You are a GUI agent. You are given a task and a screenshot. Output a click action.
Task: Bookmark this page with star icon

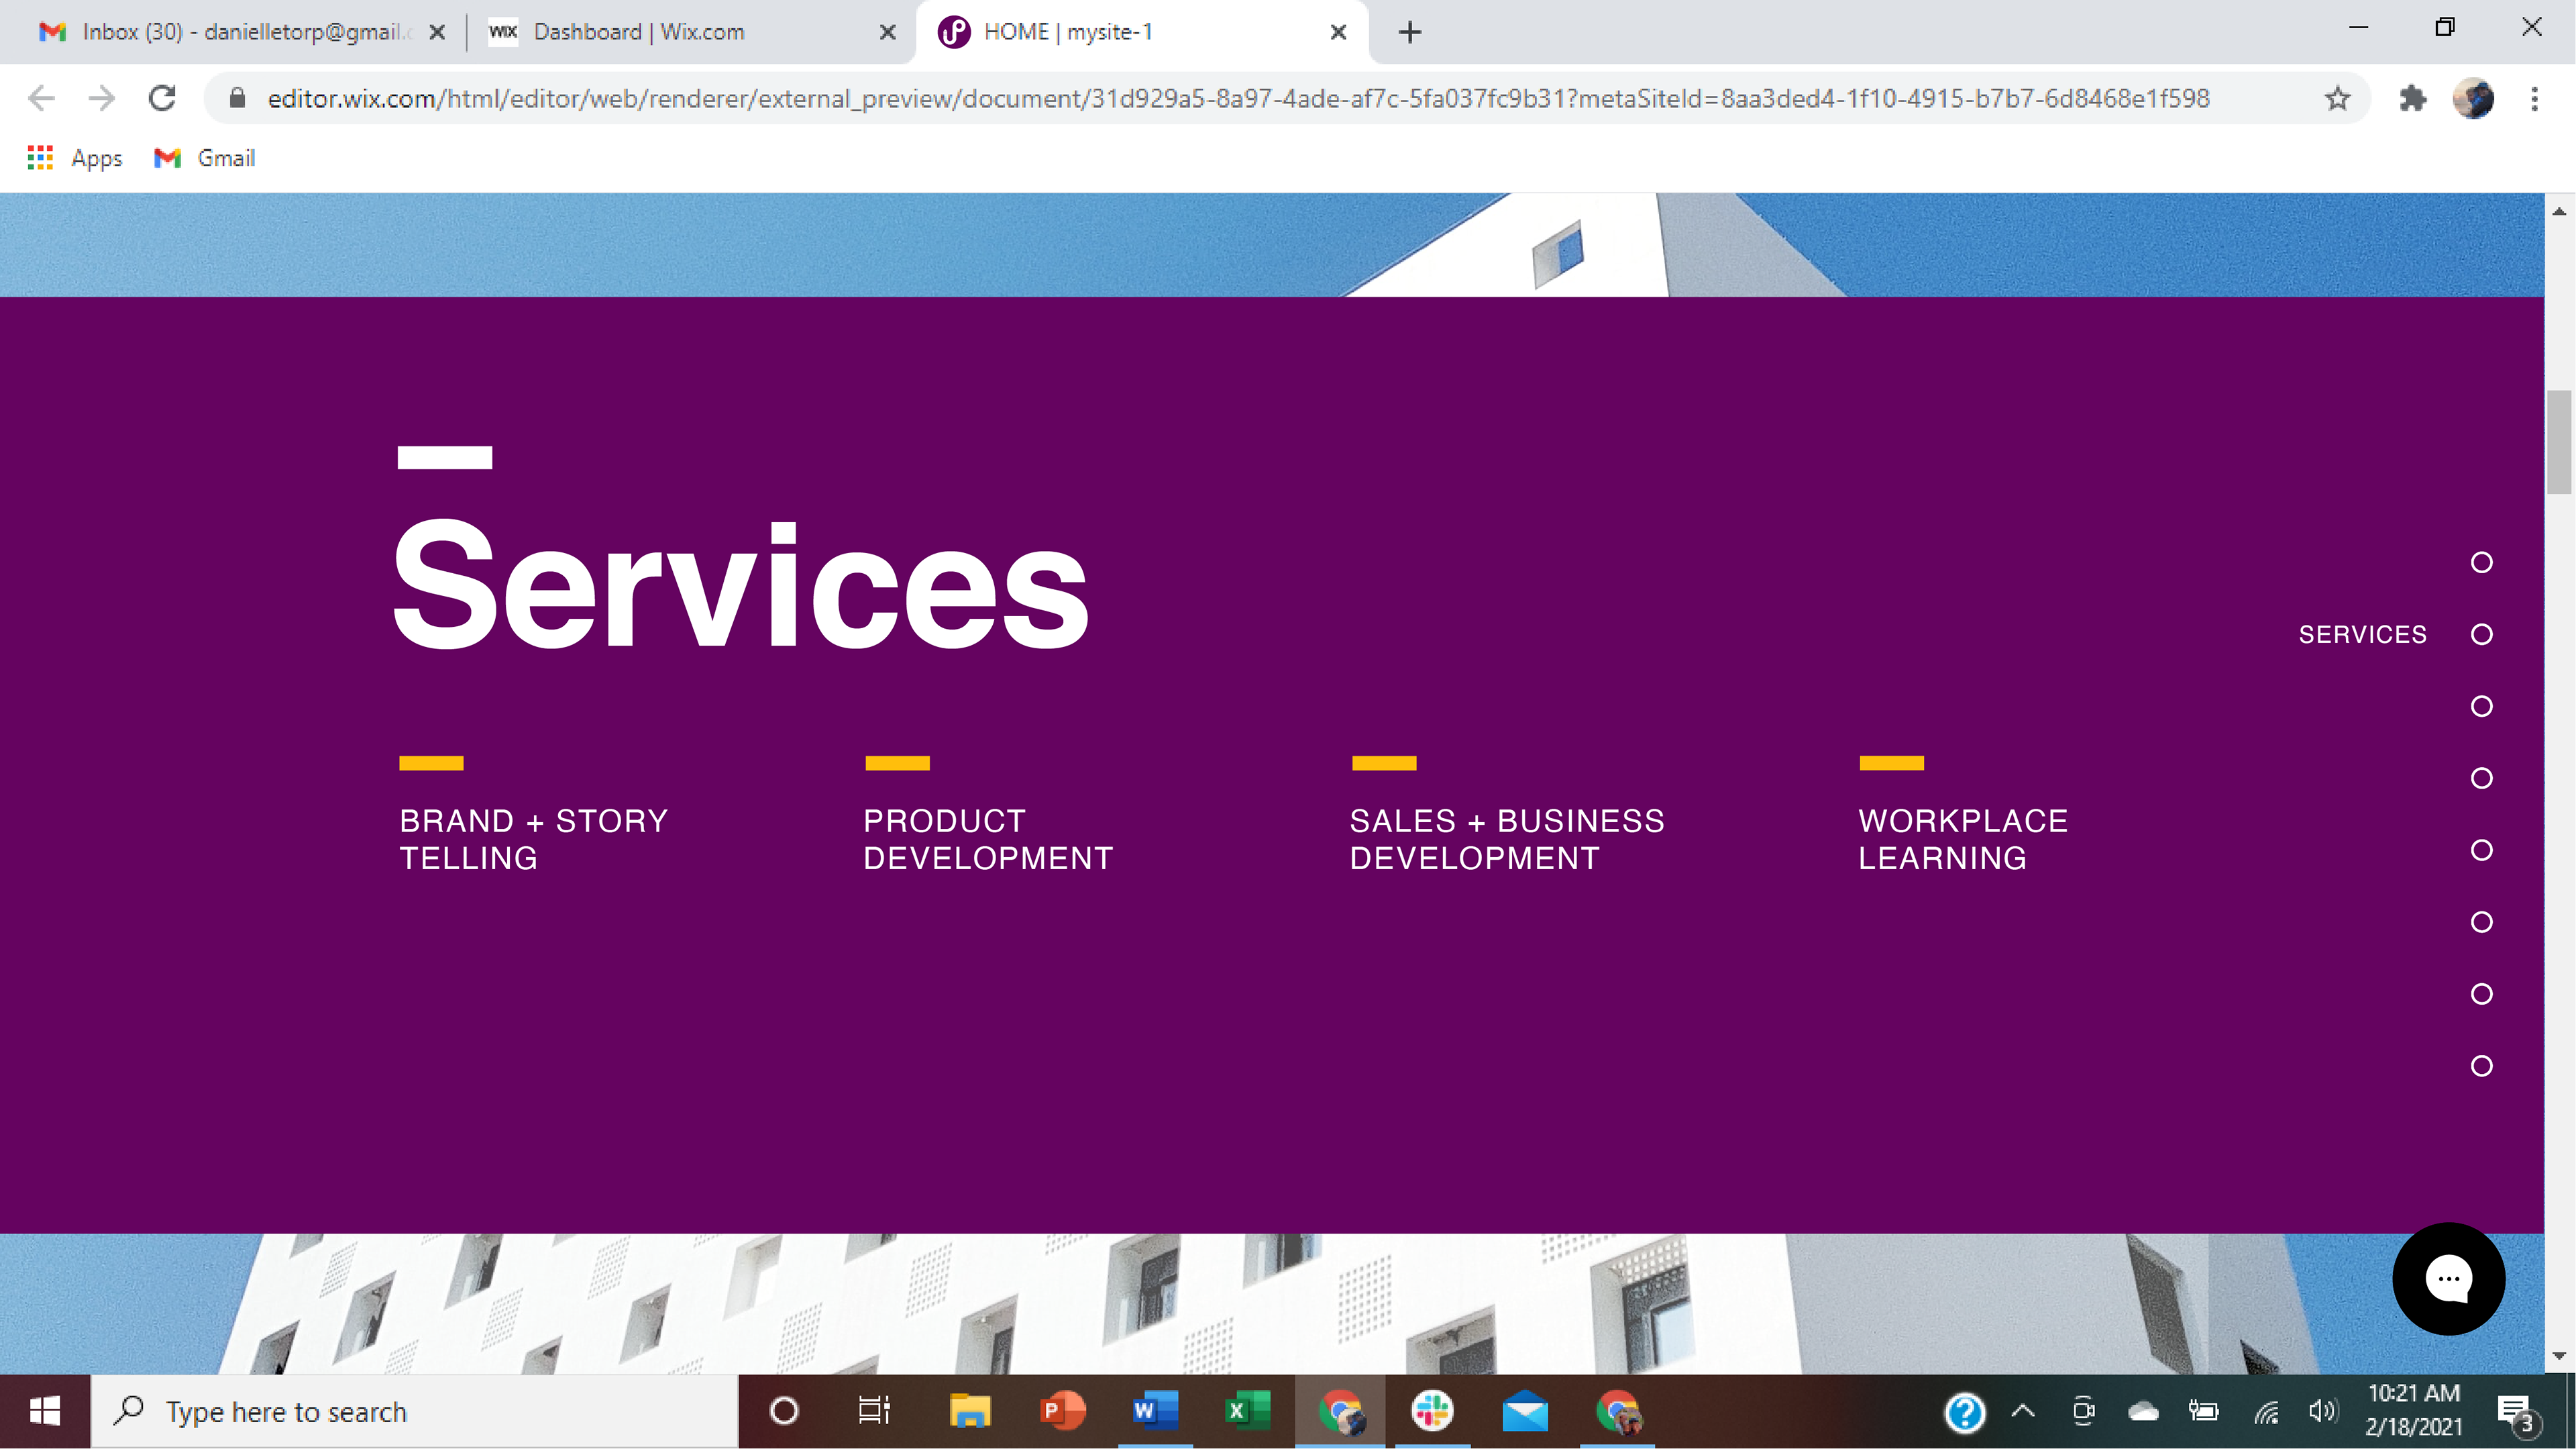pyautogui.click(x=2337, y=98)
